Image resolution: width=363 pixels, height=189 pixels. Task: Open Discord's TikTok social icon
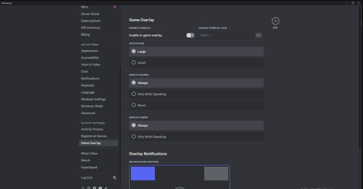pyautogui.click(x=106, y=188)
